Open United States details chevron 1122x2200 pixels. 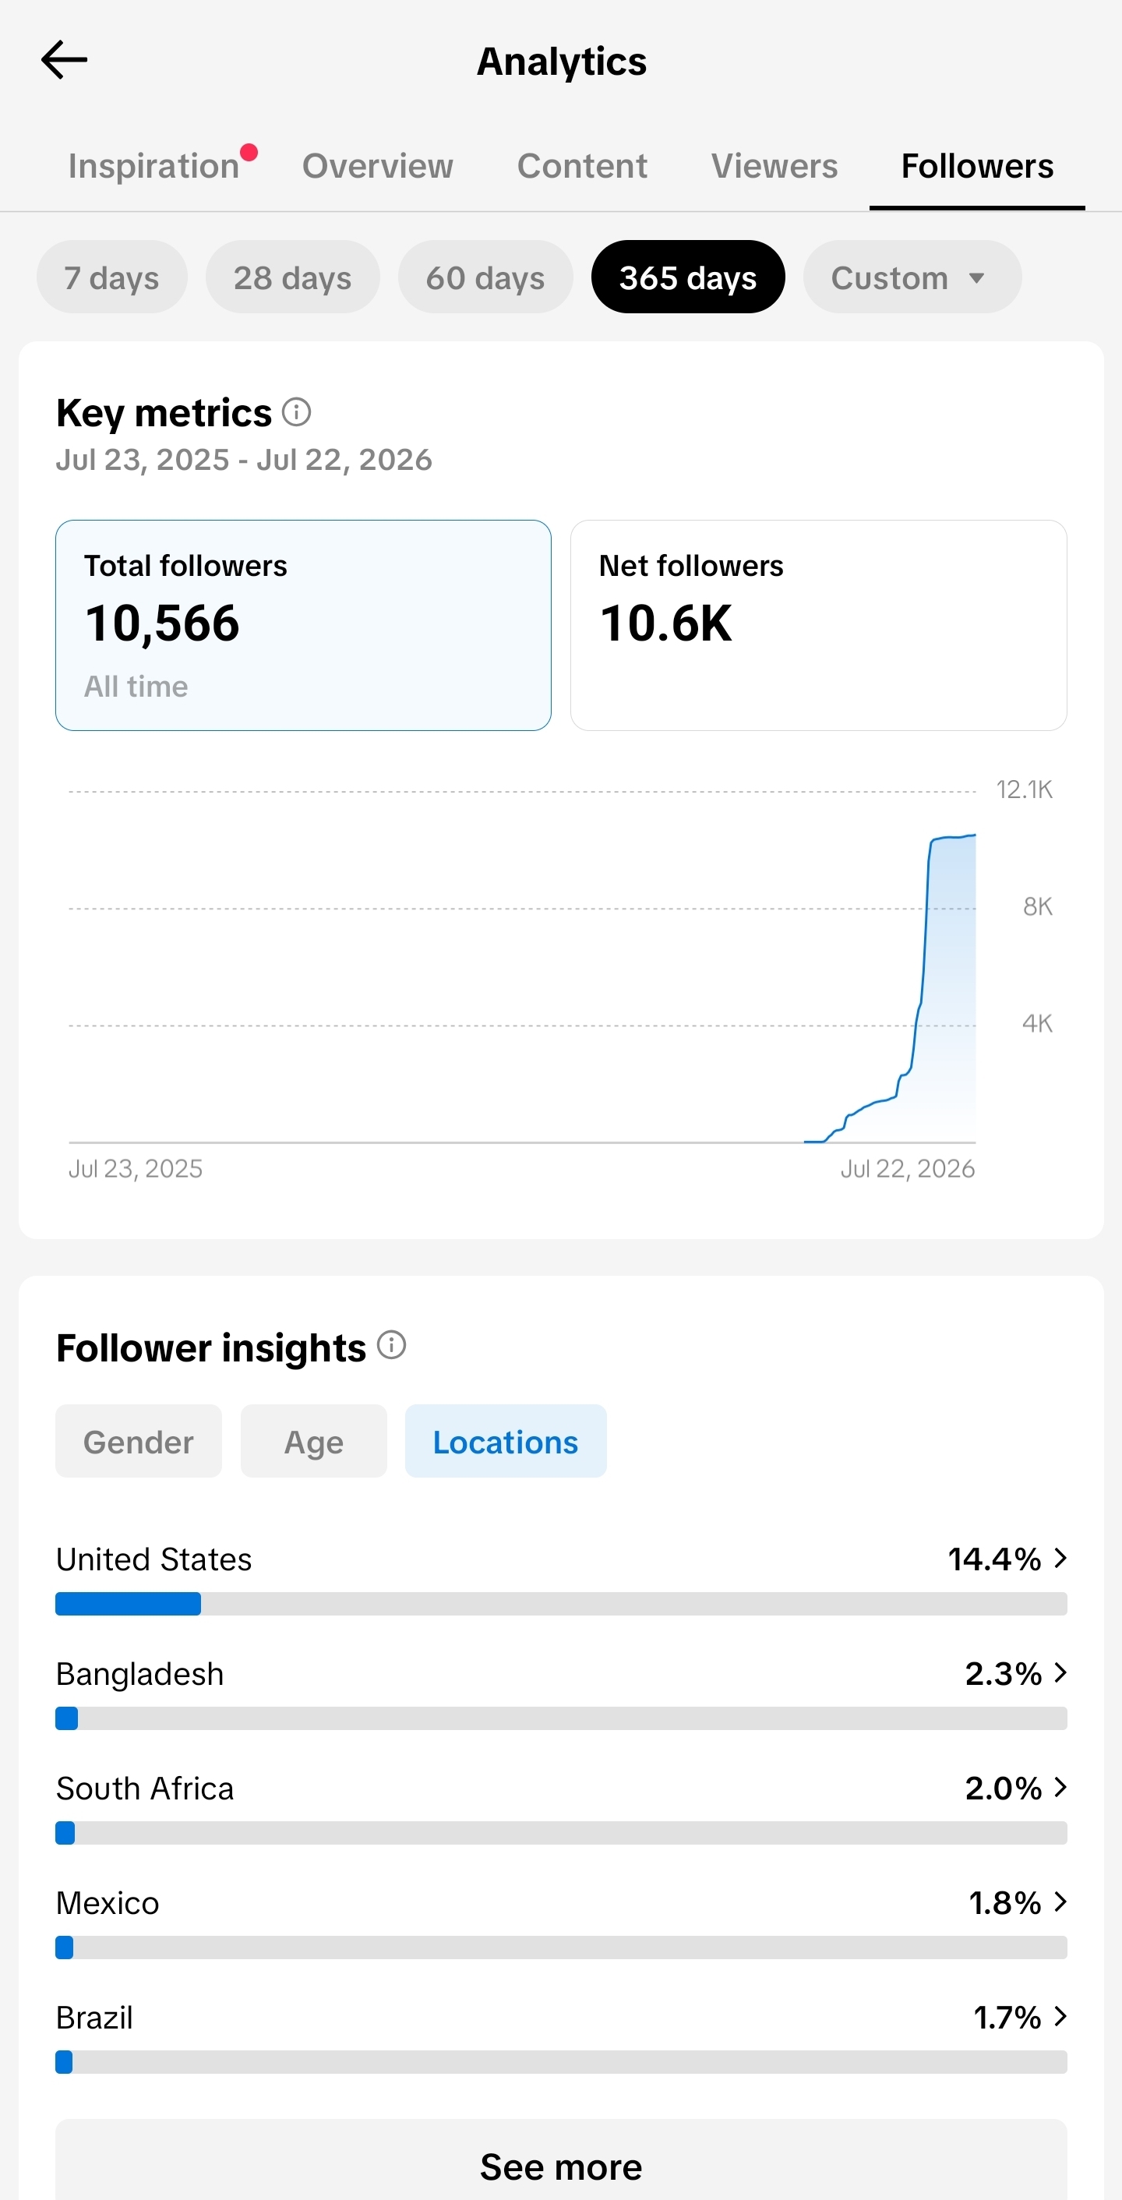[1060, 1559]
